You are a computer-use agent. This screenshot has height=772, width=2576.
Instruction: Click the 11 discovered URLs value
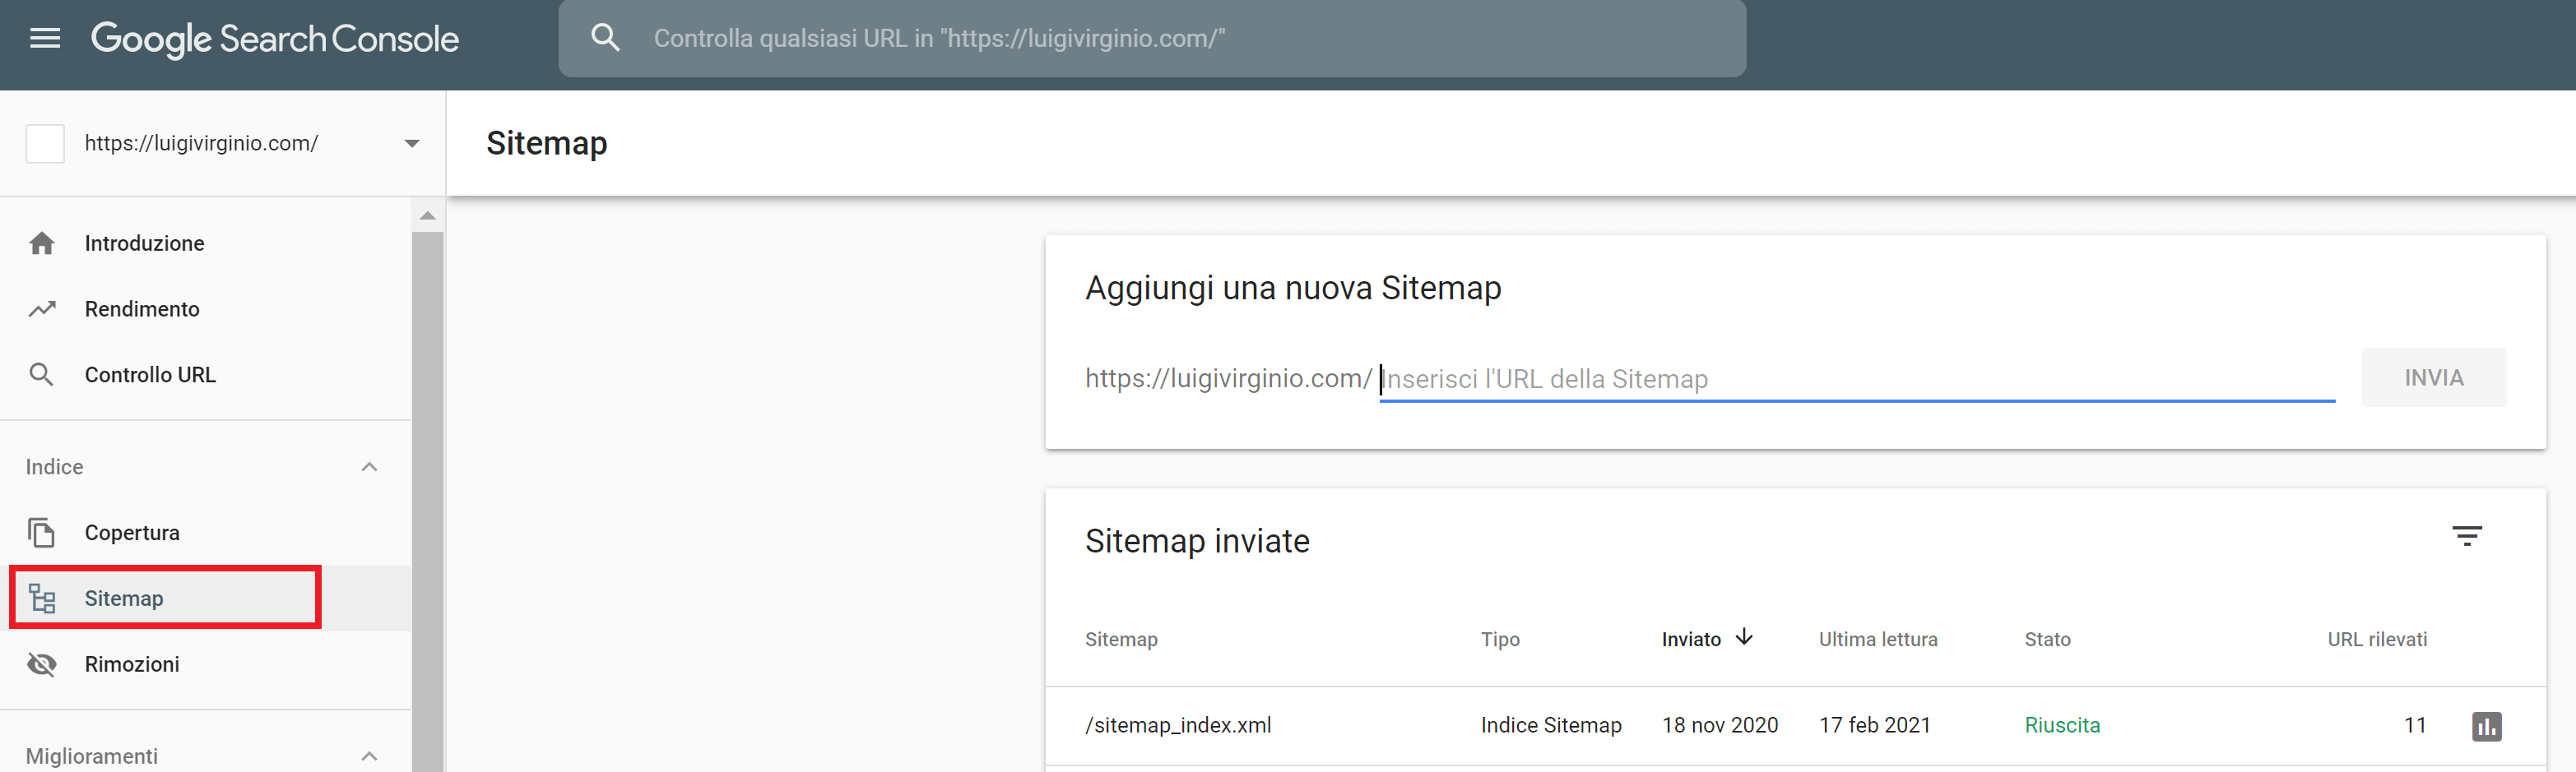coord(2415,725)
